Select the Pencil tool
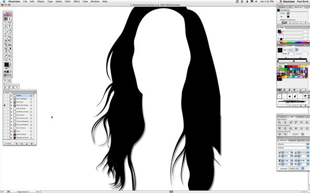 9,33
